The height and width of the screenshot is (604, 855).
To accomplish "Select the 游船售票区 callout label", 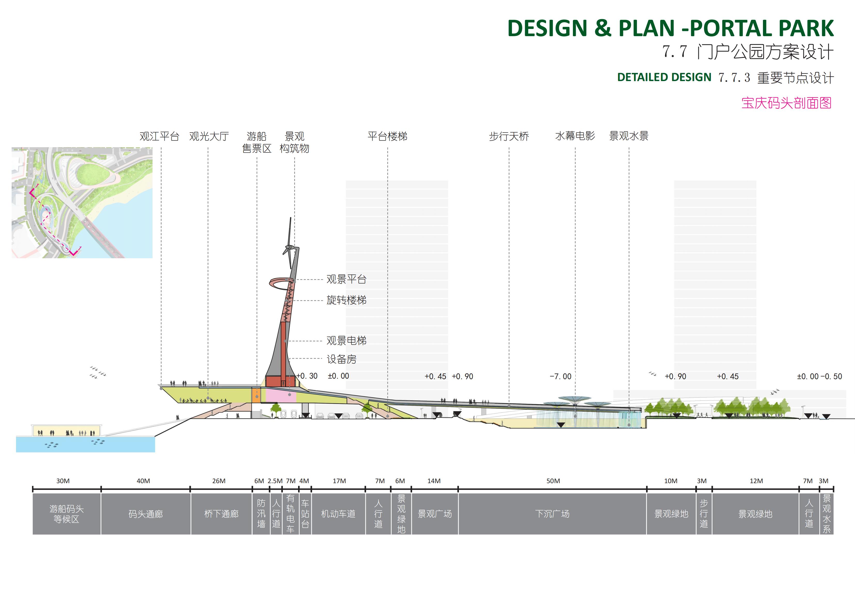I will (x=256, y=142).
